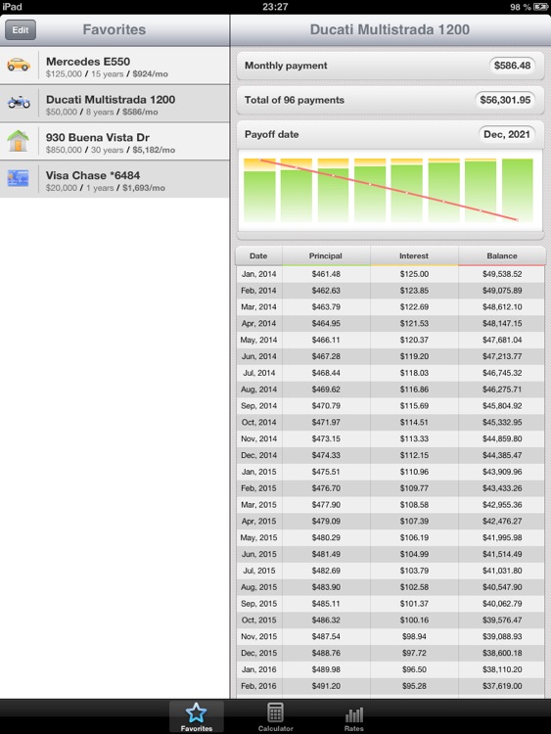The height and width of the screenshot is (734, 551).
Task: Open the Visa Chase *6484 loan
Action: coord(115,179)
